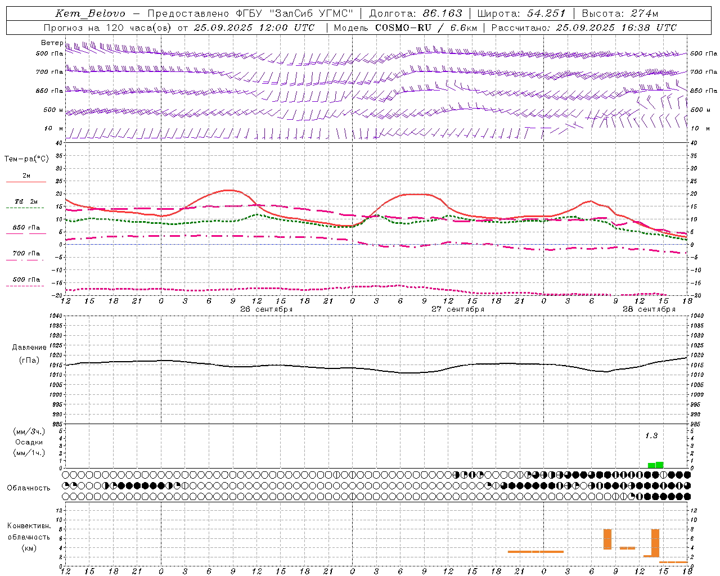
Task: Click the '(км)' convective height unit label
Action: click(x=29, y=548)
